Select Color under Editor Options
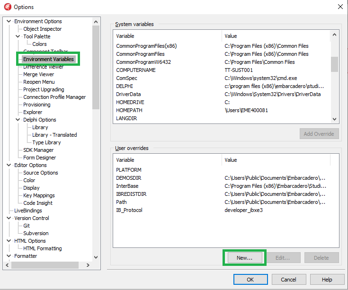348x290 pixels. [29, 180]
